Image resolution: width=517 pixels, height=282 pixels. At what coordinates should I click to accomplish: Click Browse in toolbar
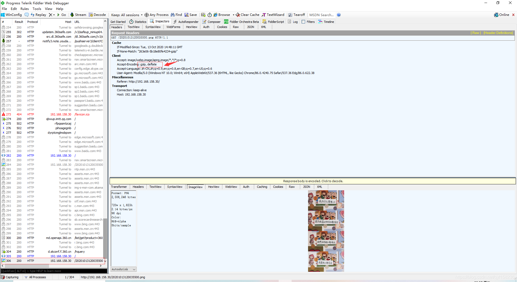pyautogui.click(x=222, y=15)
